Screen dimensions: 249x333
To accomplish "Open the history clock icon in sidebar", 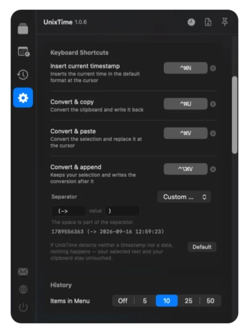I will coord(23,75).
